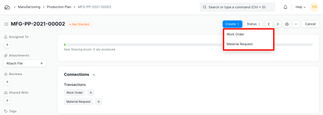Click the search or command bar

tap(237, 7)
